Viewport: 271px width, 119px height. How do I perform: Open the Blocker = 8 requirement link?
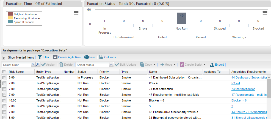(x=239, y=100)
